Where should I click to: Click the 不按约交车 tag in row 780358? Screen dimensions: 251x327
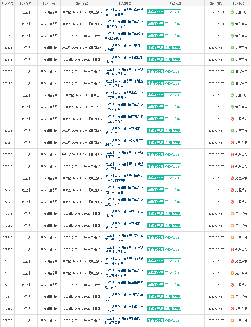pyautogui.click(x=173, y=24)
